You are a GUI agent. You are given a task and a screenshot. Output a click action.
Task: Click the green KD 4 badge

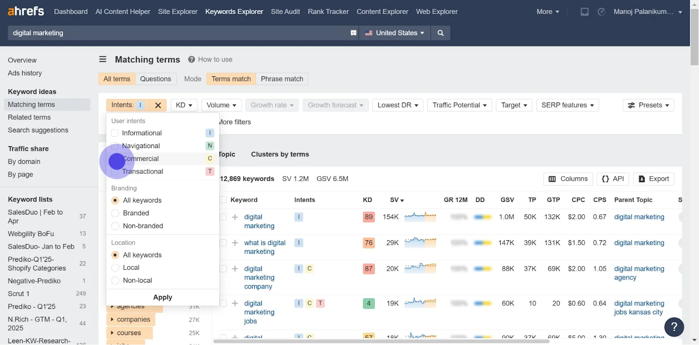[369, 303]
